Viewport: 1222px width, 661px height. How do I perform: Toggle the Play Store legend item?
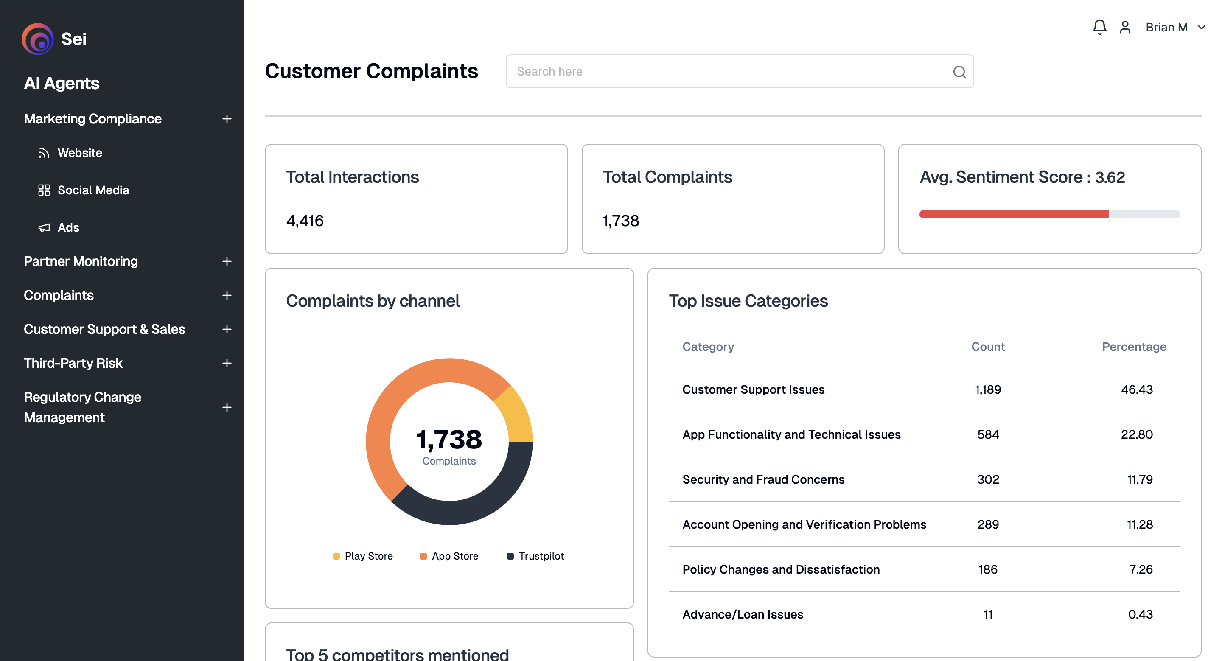point(363,556)
